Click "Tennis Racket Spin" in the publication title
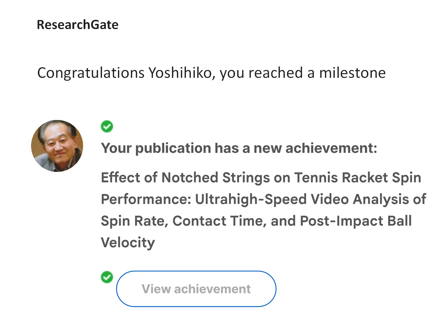This screenshot has height=323, width=431. pyautogui.click(x=358, y=178)
